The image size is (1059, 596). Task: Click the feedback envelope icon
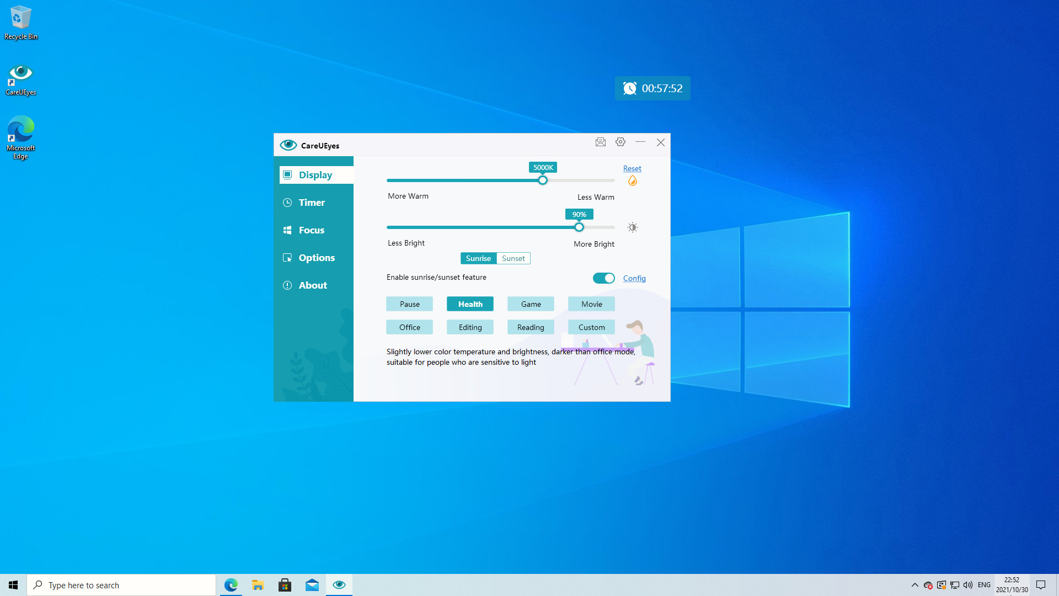(x=601, y=142)
